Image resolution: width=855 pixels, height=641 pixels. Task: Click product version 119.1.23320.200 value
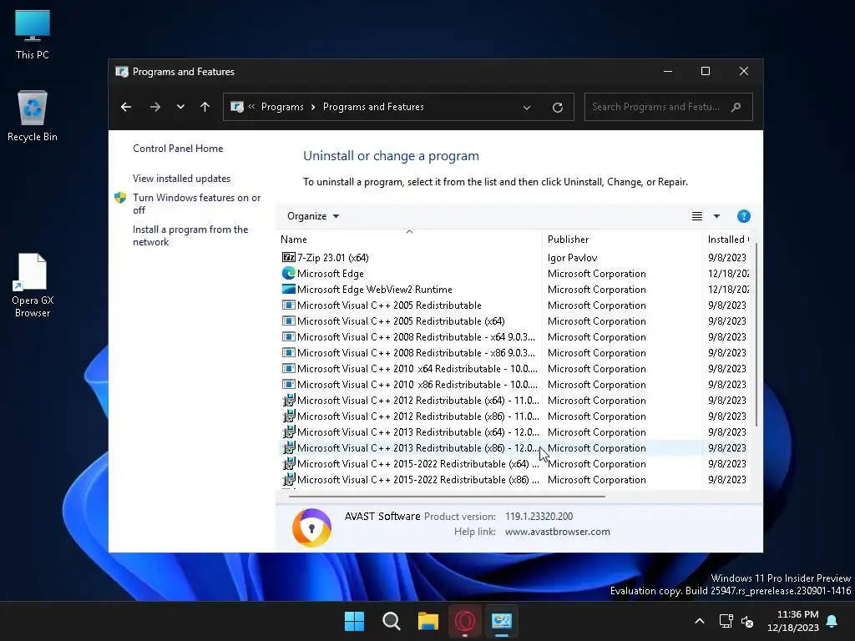point(539,516)
